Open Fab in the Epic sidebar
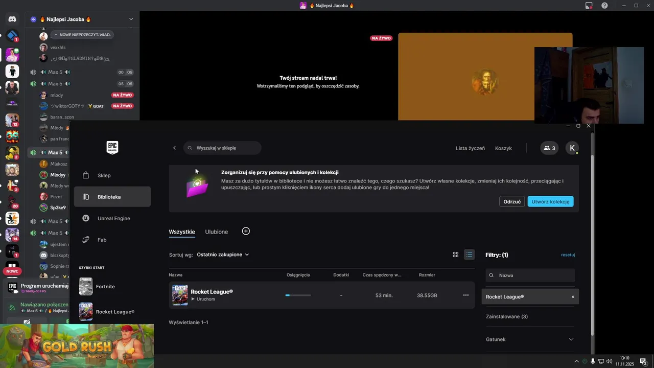This screenshot has height=368, width=654. point(112,240)
